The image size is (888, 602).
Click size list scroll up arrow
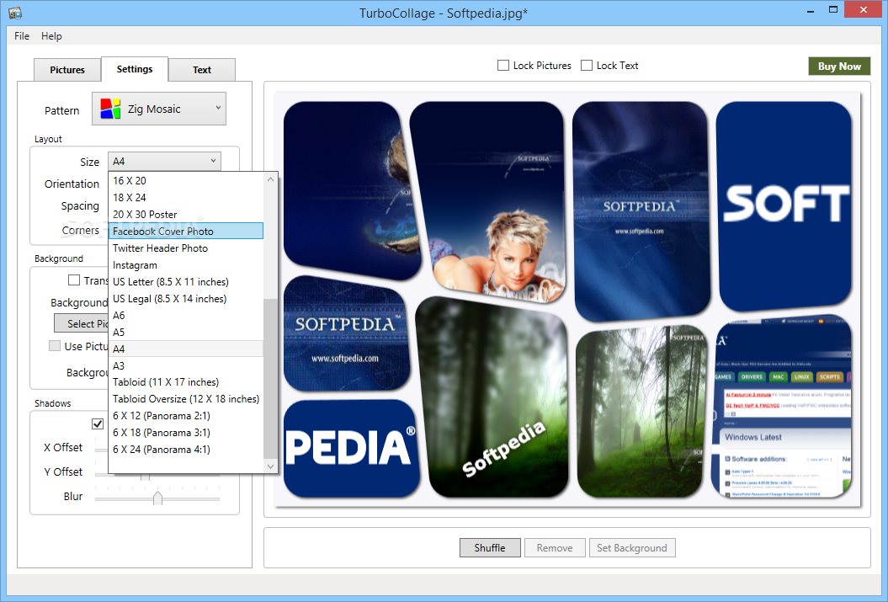[271, 179]
